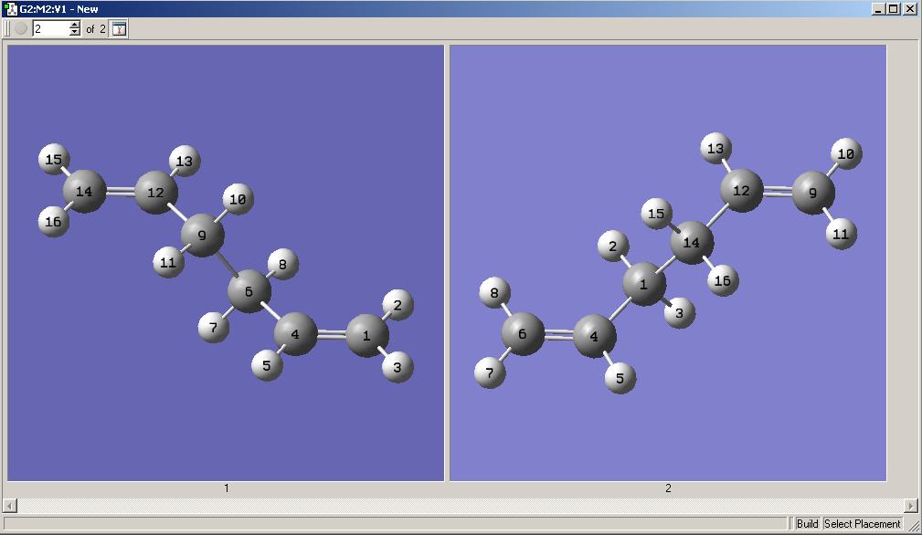This screenshot has width=922, height=535.
Task: Click the C6=C4 double bond in frame 2
Action: click(x=558, y=335)
